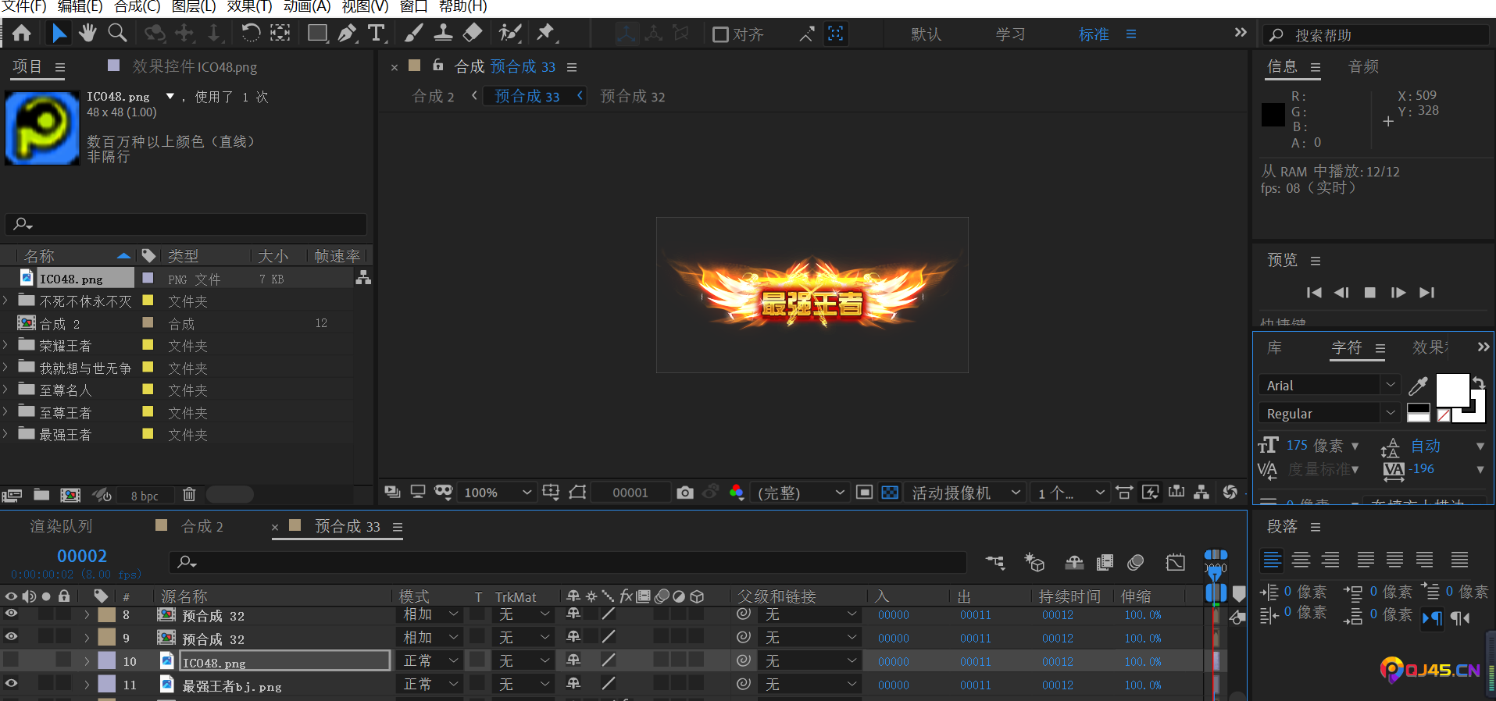Click the delete trash icon in project panel
This screenshot has width=1496, height=701.
[x=189, y=494]
